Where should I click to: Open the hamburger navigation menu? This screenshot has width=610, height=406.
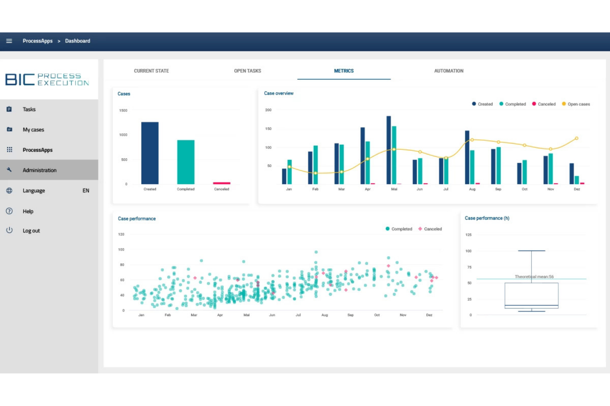point(9,41)
